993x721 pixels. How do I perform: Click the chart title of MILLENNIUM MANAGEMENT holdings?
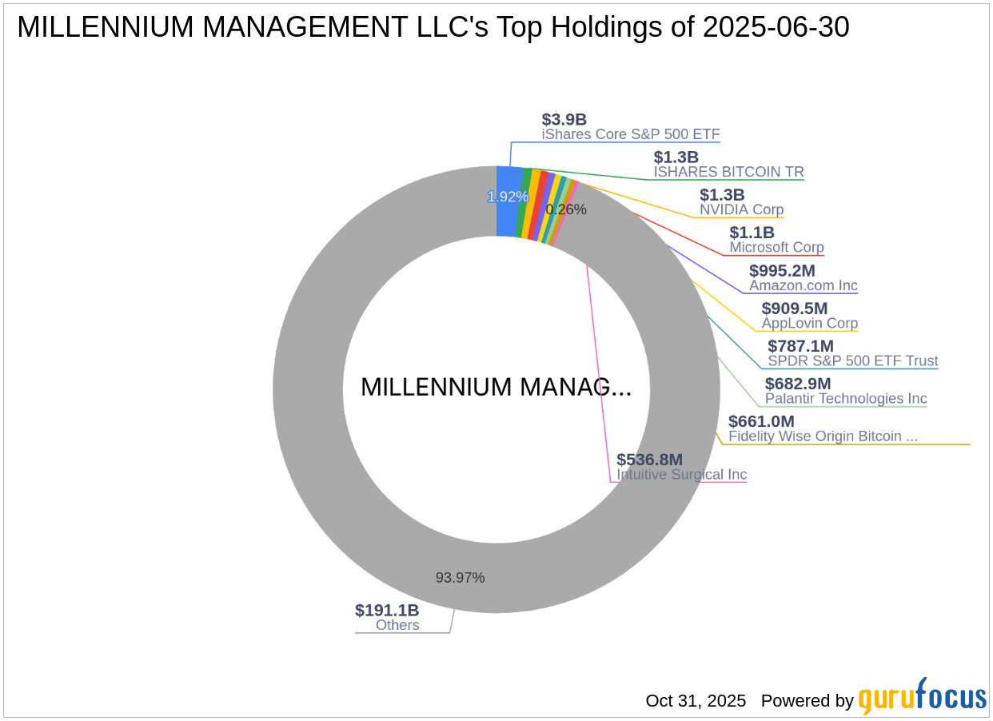coord(433,27)
